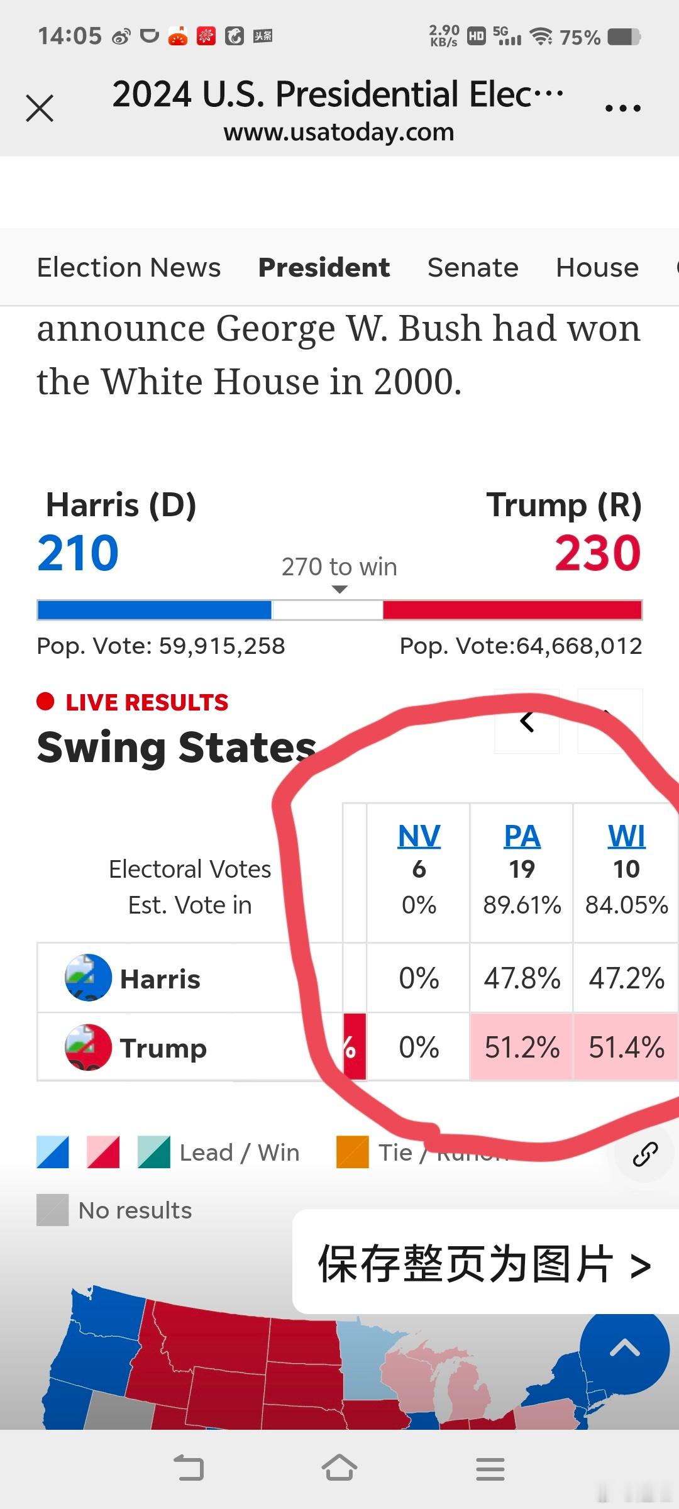The width and height of the screenshot is (679, 1509).
Task: Tap the Android home navigation icon
Action: 339,1468
